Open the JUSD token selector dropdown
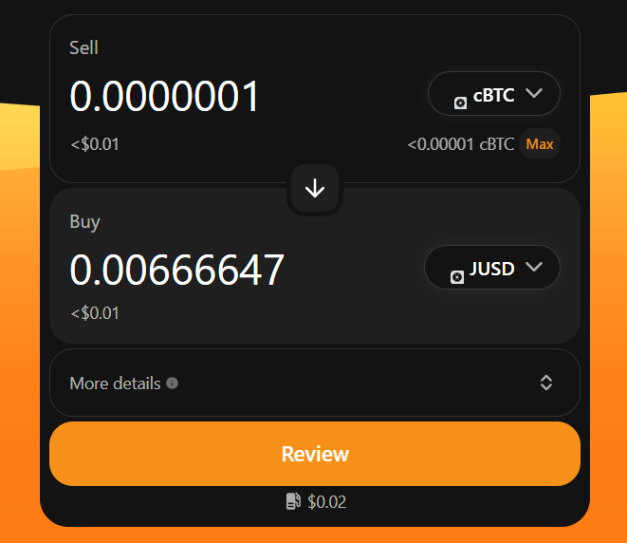The width and height of the screenshot is (627, 543). [491, 269]
